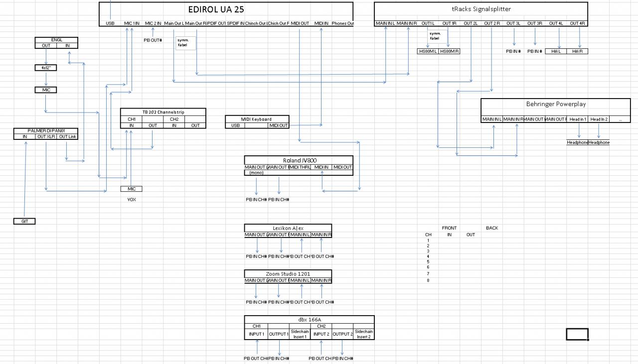Screen dimensions: 638x364
Task: Select the Lexikon A|ex title cell
Action: click(288, 228)
